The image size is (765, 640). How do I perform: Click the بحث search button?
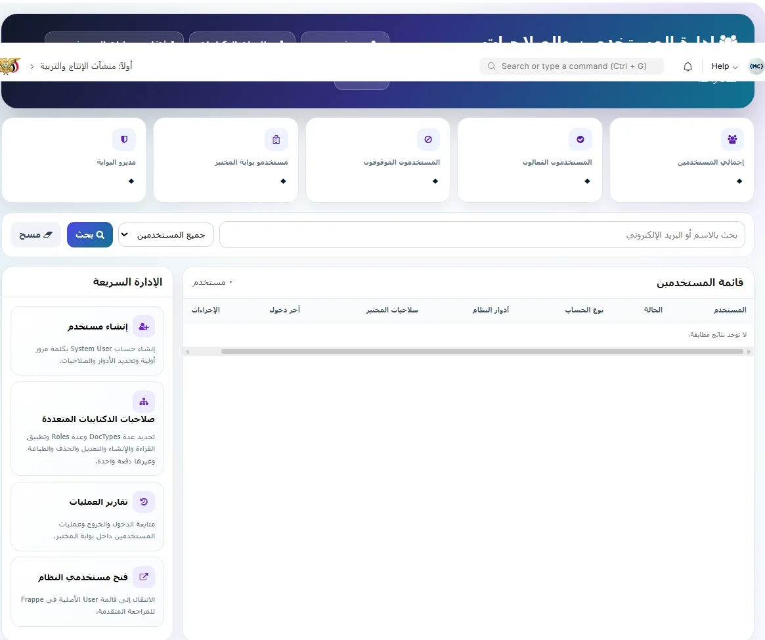pyautogui.click(x=90, y=234)
